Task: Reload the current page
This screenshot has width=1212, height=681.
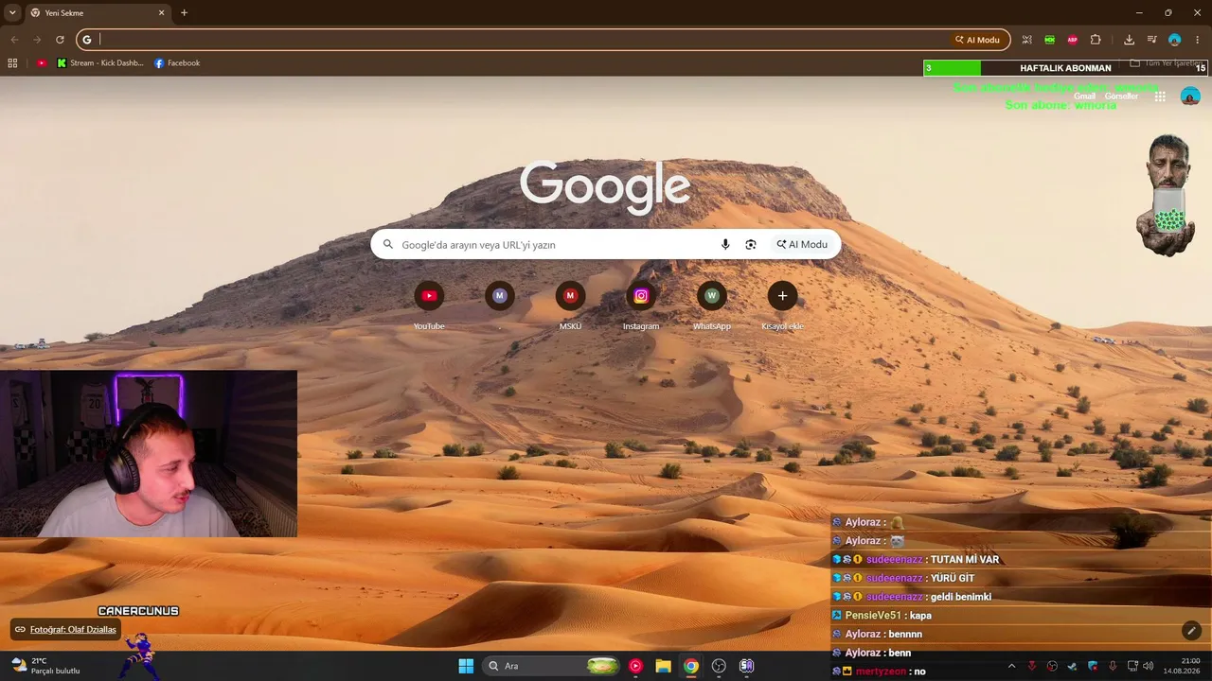Action: coord(60,40)
